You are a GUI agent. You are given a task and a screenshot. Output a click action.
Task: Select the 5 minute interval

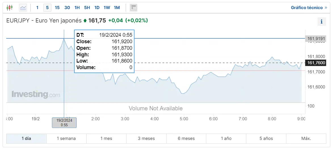(47, 8)
